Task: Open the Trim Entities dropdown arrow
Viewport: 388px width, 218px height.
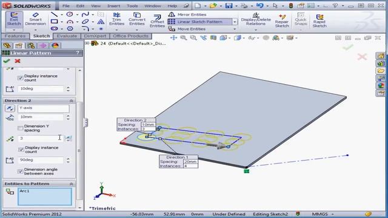Action: (116, 30)
